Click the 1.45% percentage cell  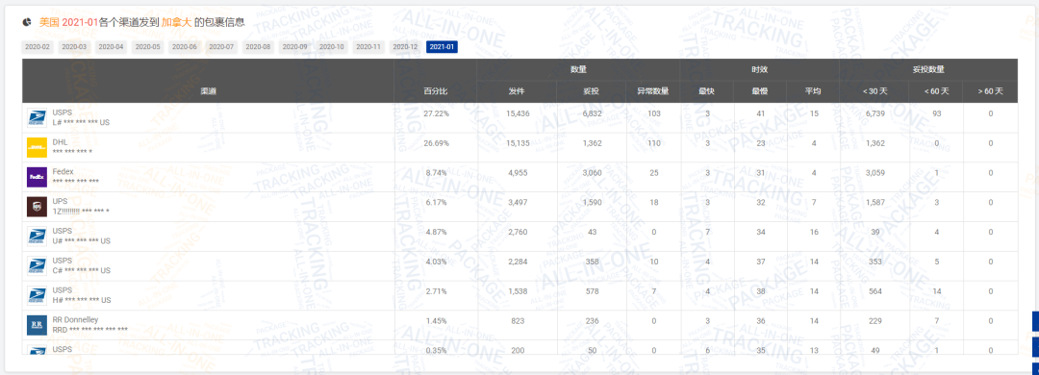[436, 320]
